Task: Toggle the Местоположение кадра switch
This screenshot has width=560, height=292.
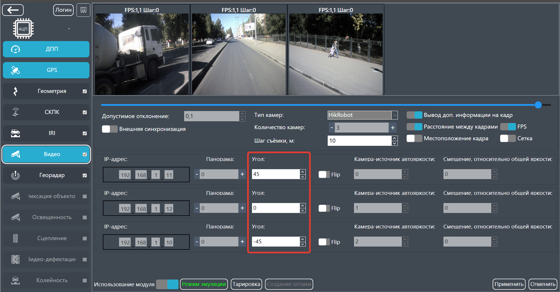Action: tap(414, 138)
